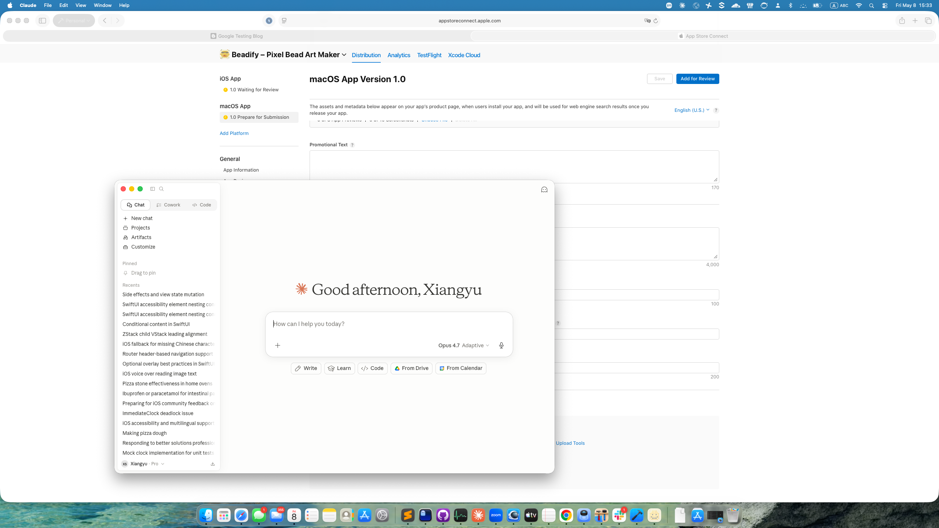Click the plus attachment button in chat box

tap(278, 345)
